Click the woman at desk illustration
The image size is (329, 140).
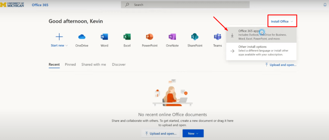pyautogui.click(x=172, y=93)
